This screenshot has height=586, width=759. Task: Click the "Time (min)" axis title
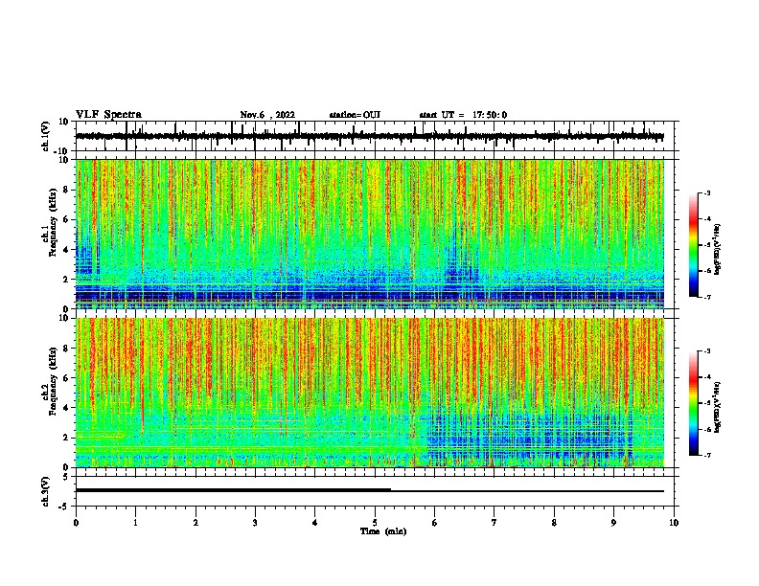point(383,531)
